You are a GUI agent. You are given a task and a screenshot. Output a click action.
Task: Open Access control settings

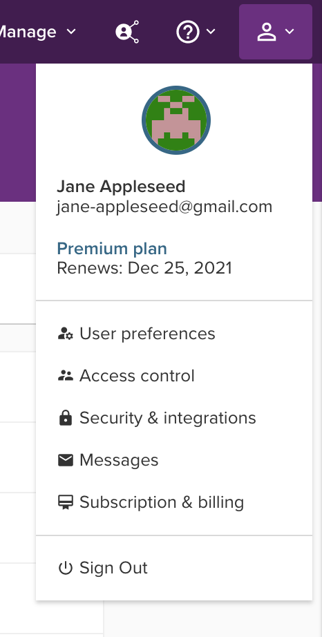click(x=137, y=376)
